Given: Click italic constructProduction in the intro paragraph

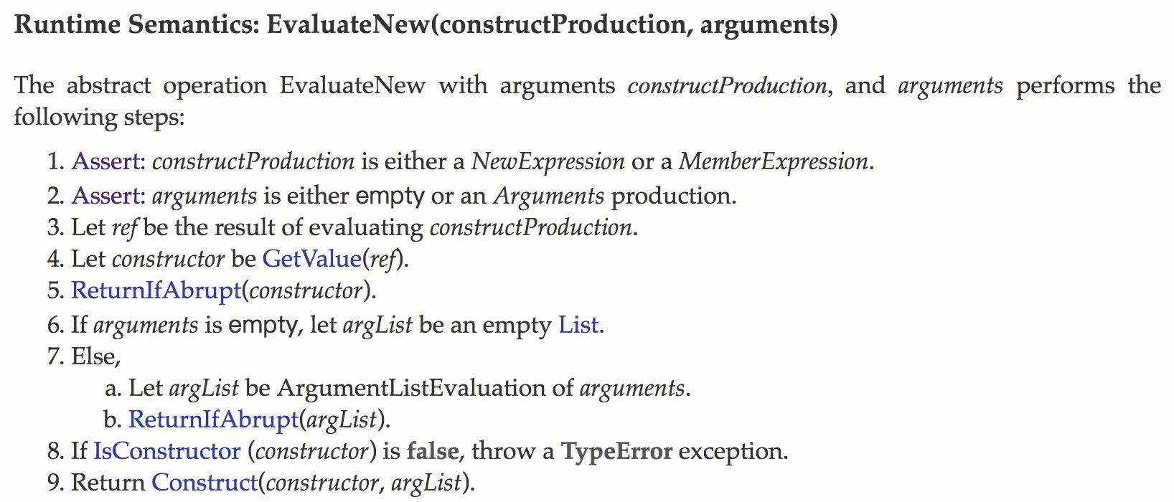Looking at the screenshot, I should [x=728, y=86].
